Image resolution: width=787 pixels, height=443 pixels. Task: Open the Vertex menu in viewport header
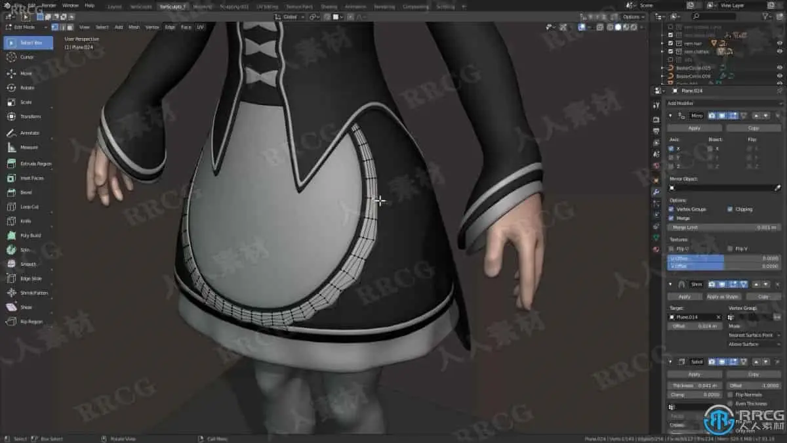click(152, 27)
